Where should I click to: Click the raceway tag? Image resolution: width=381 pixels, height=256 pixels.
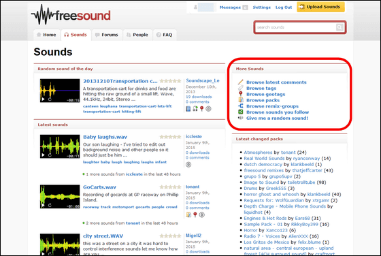[91, 207]
